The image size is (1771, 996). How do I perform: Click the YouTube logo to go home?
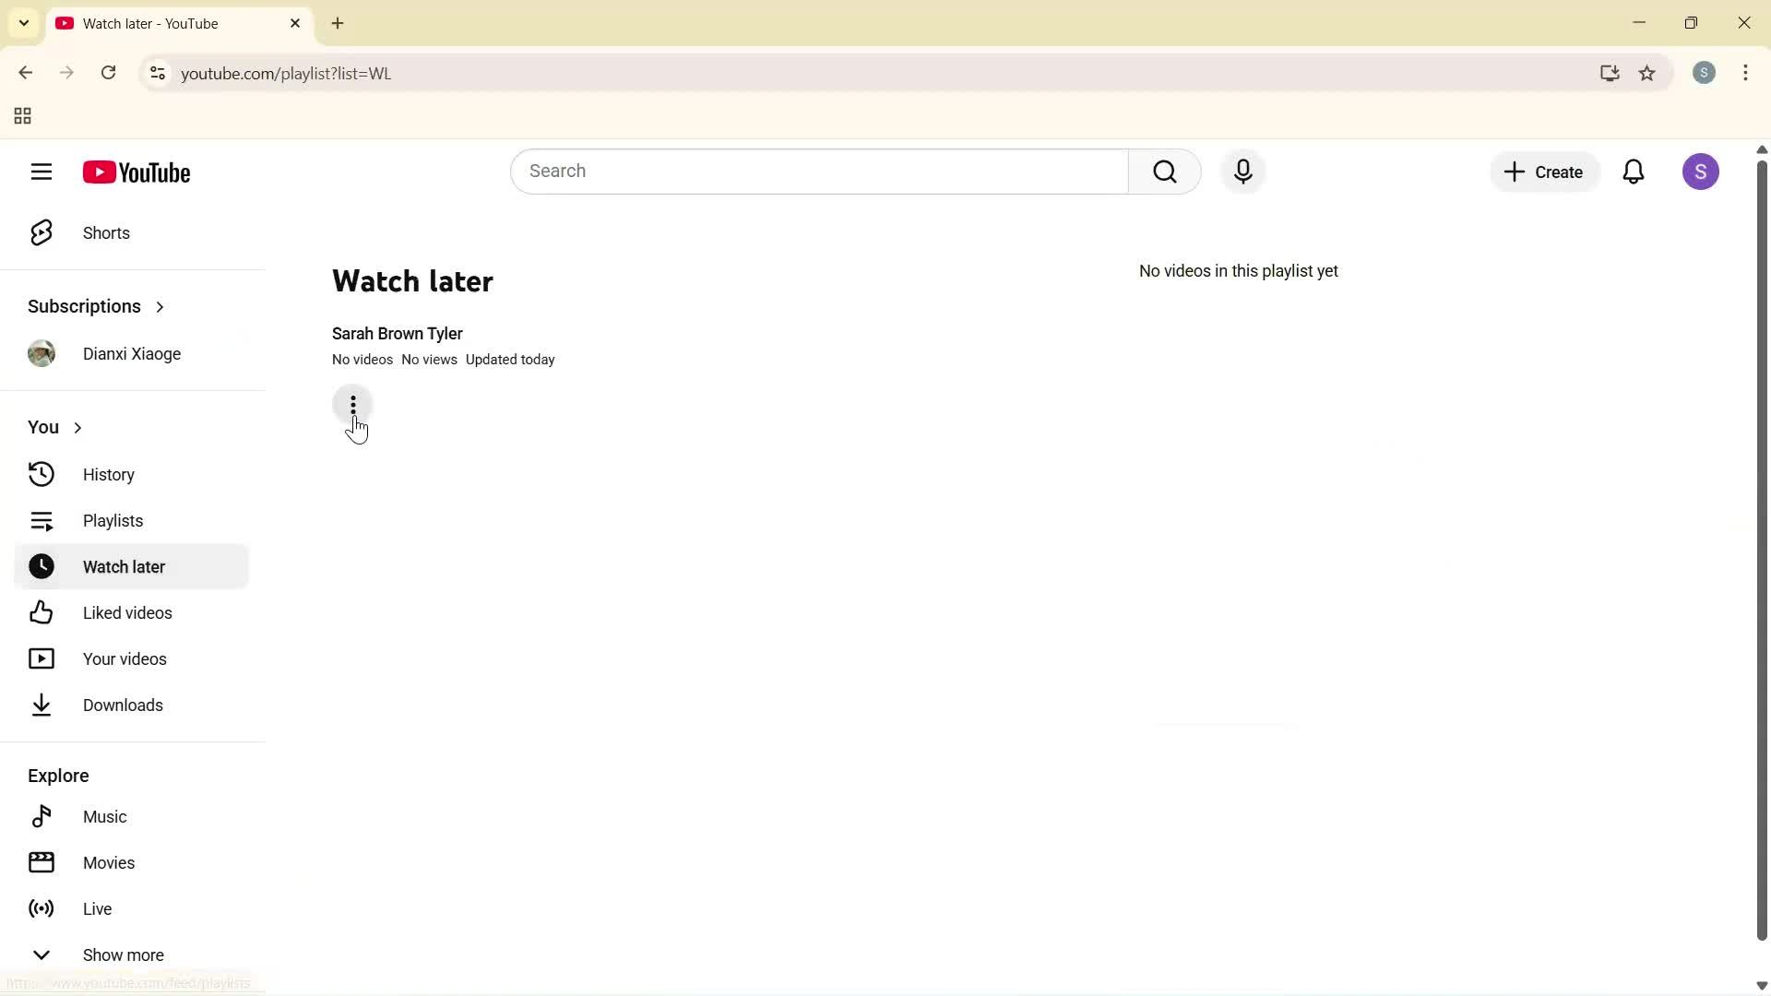click(x=137, y=172)
